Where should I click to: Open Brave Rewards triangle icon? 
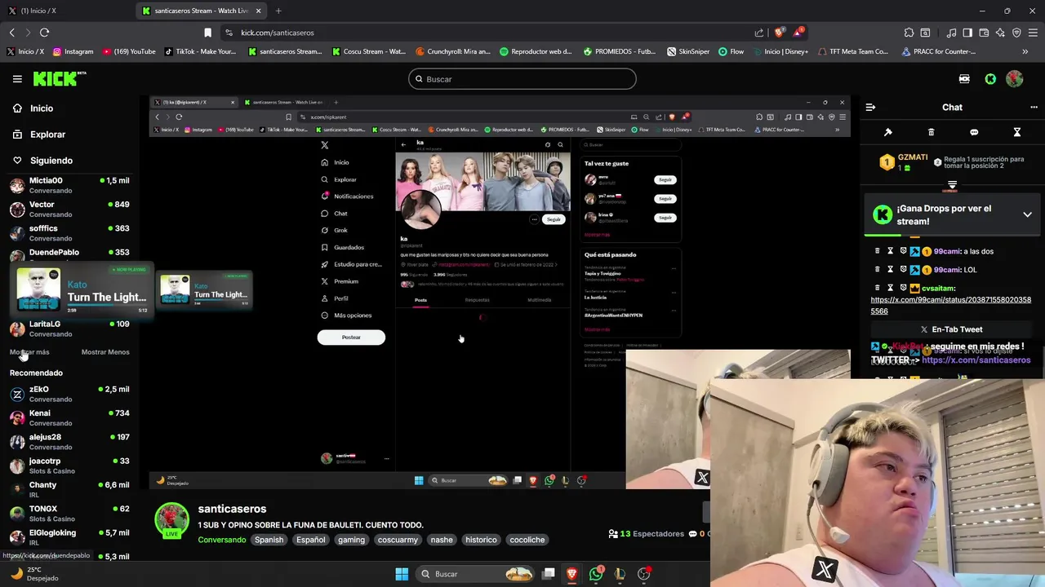tap(798, 33)
